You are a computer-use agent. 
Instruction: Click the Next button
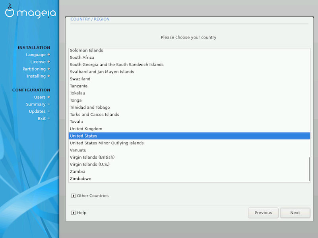tap(295, 213)
